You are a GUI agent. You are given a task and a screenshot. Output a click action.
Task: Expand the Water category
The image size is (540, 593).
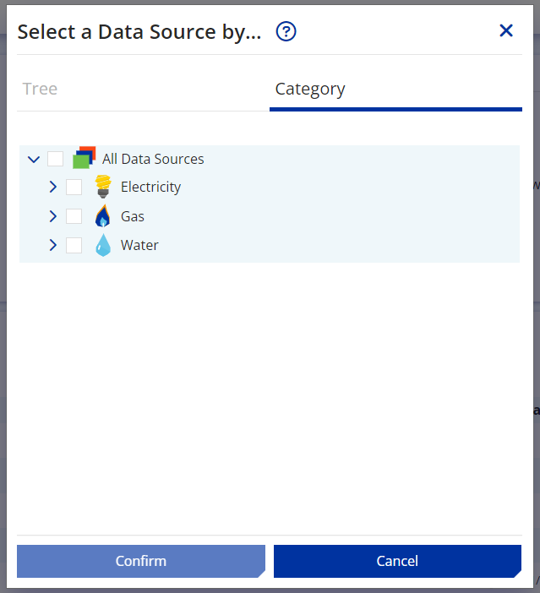(52, 245)
